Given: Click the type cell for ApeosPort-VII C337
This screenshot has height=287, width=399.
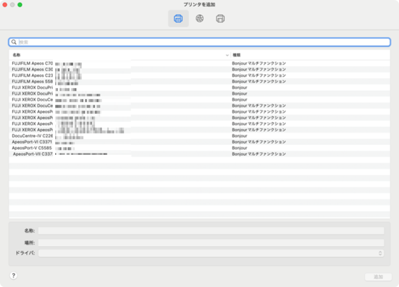Looking at the screenshot, I should (x=259, y=154).
